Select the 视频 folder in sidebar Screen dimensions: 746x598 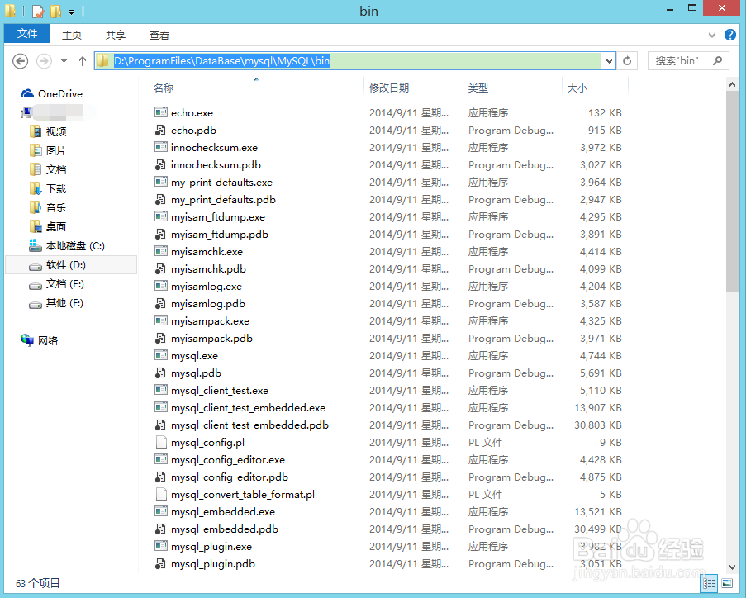click(48, 132)
